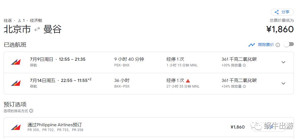Click the ¥1,860 booking option price
The image size is (303, 139).
pos(237,127)
